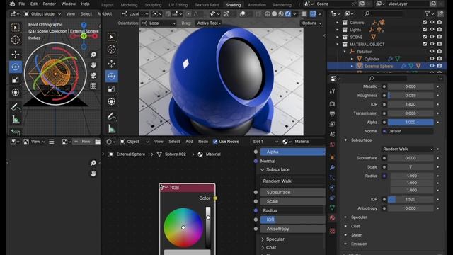Open the Edit menu
The image size is (453, 255).
[x=34, y=4]
